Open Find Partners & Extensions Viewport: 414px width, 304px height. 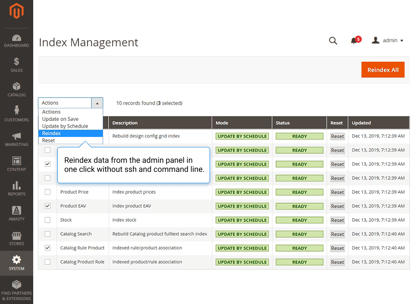(16, 290)
